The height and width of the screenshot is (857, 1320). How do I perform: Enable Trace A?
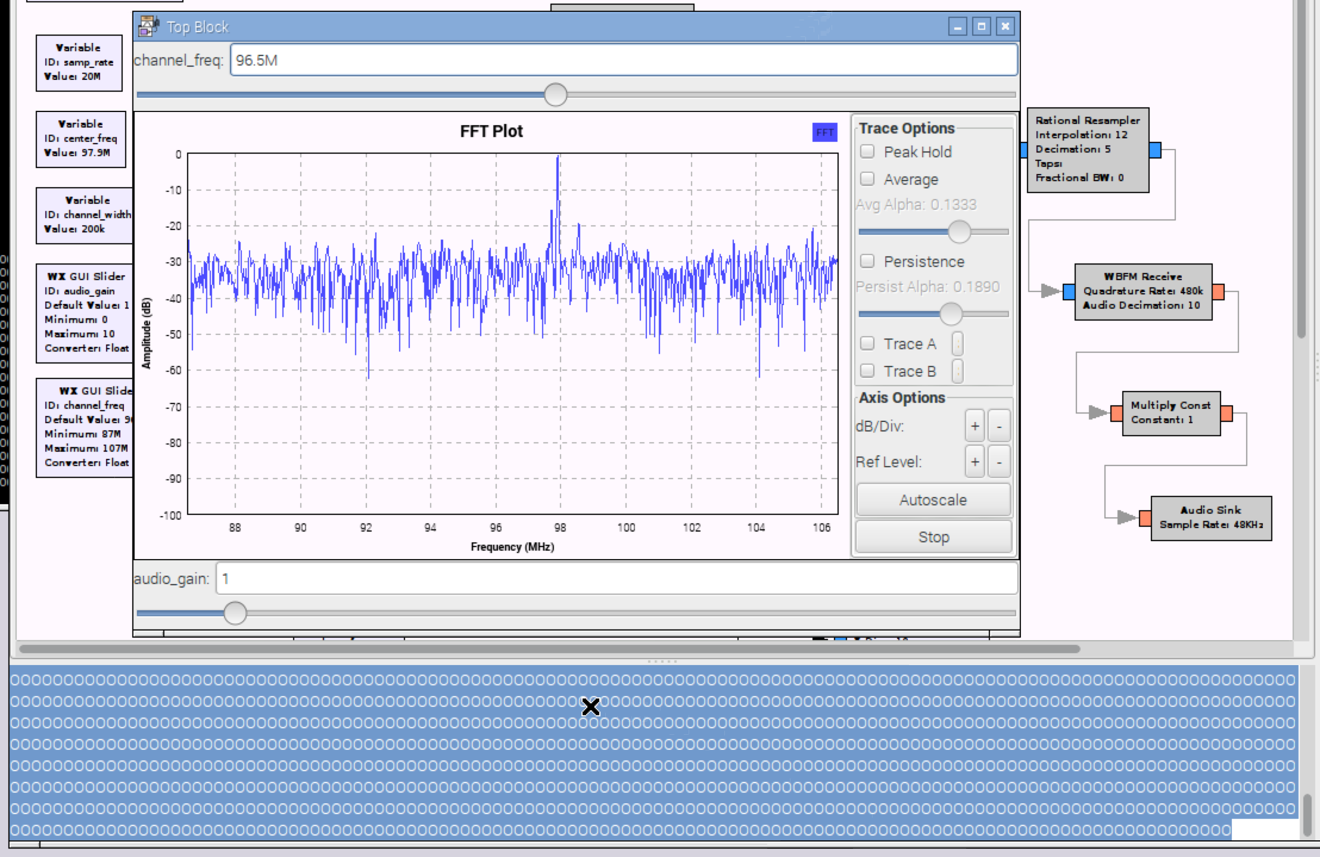pyautogui.click(x=867, y=343)
